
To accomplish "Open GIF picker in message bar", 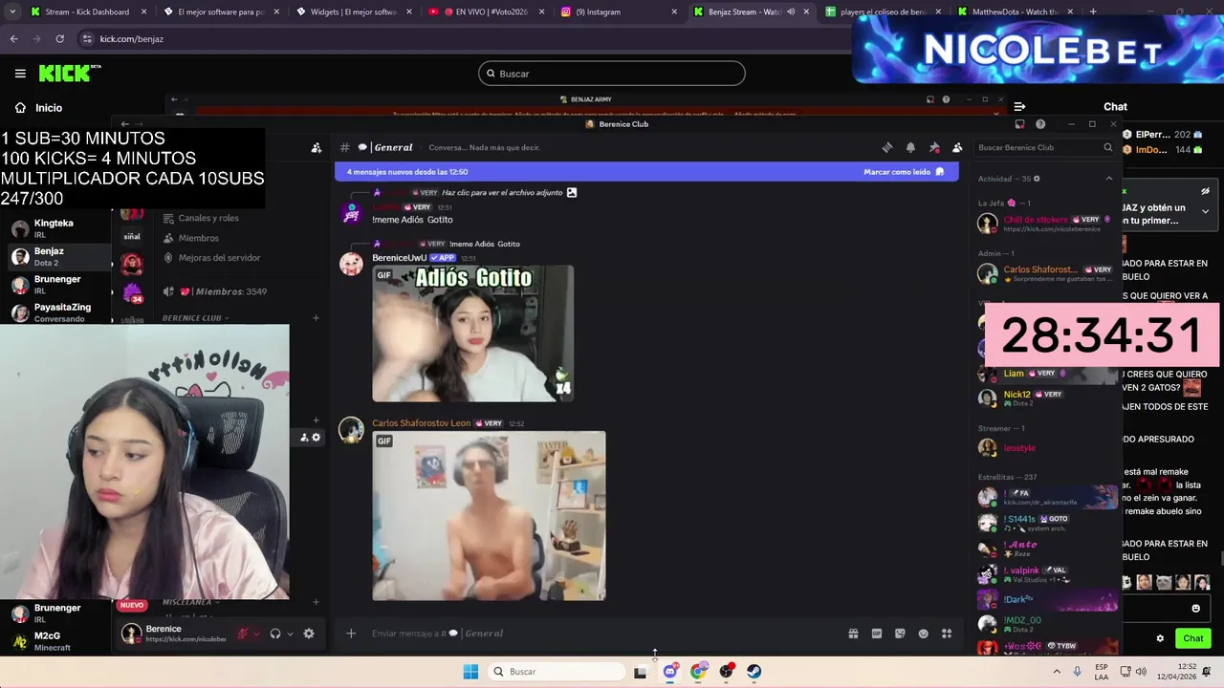I will click(876, 634).
